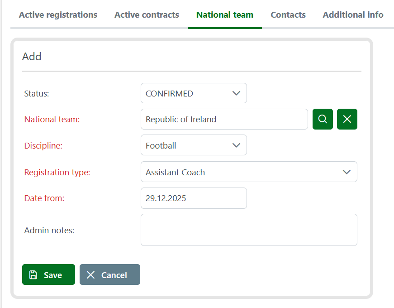Click the chevron arrow in Registration type field
This screenshot has height=308, width=394.
tap(347, 172)
